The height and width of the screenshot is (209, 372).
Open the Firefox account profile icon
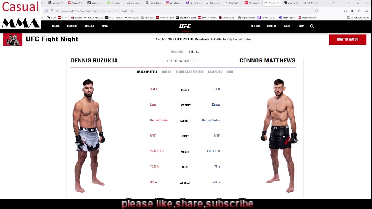tap(353, 11)
